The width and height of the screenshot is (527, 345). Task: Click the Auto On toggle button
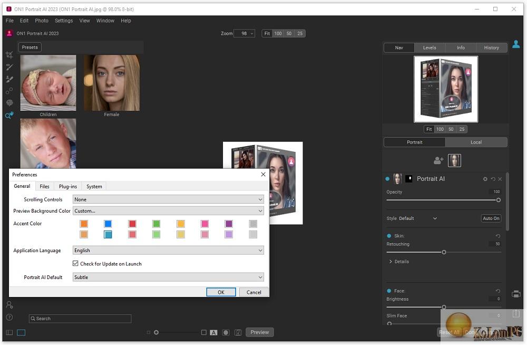tap(491, 218)
